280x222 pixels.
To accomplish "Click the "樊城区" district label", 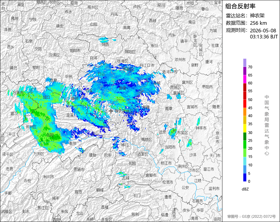I will click(175, 87).
